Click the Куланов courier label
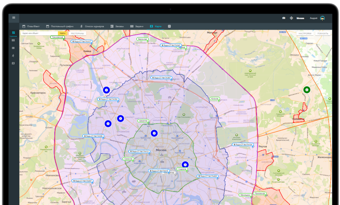 click(214, 99)
